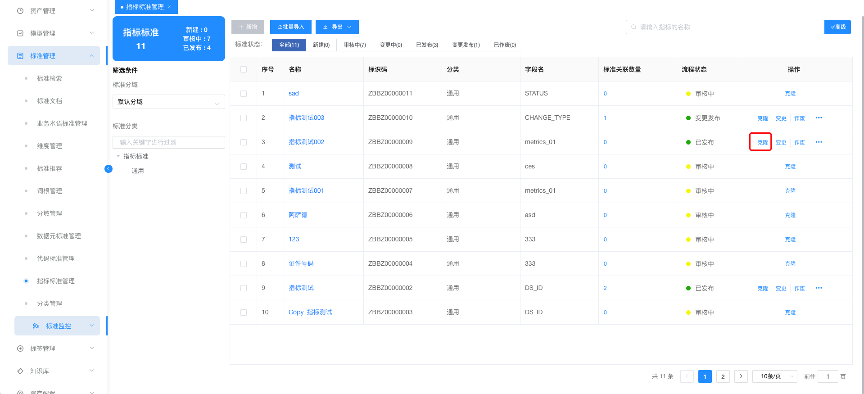Click the tag management plus-circle icon

pos(20,349)
